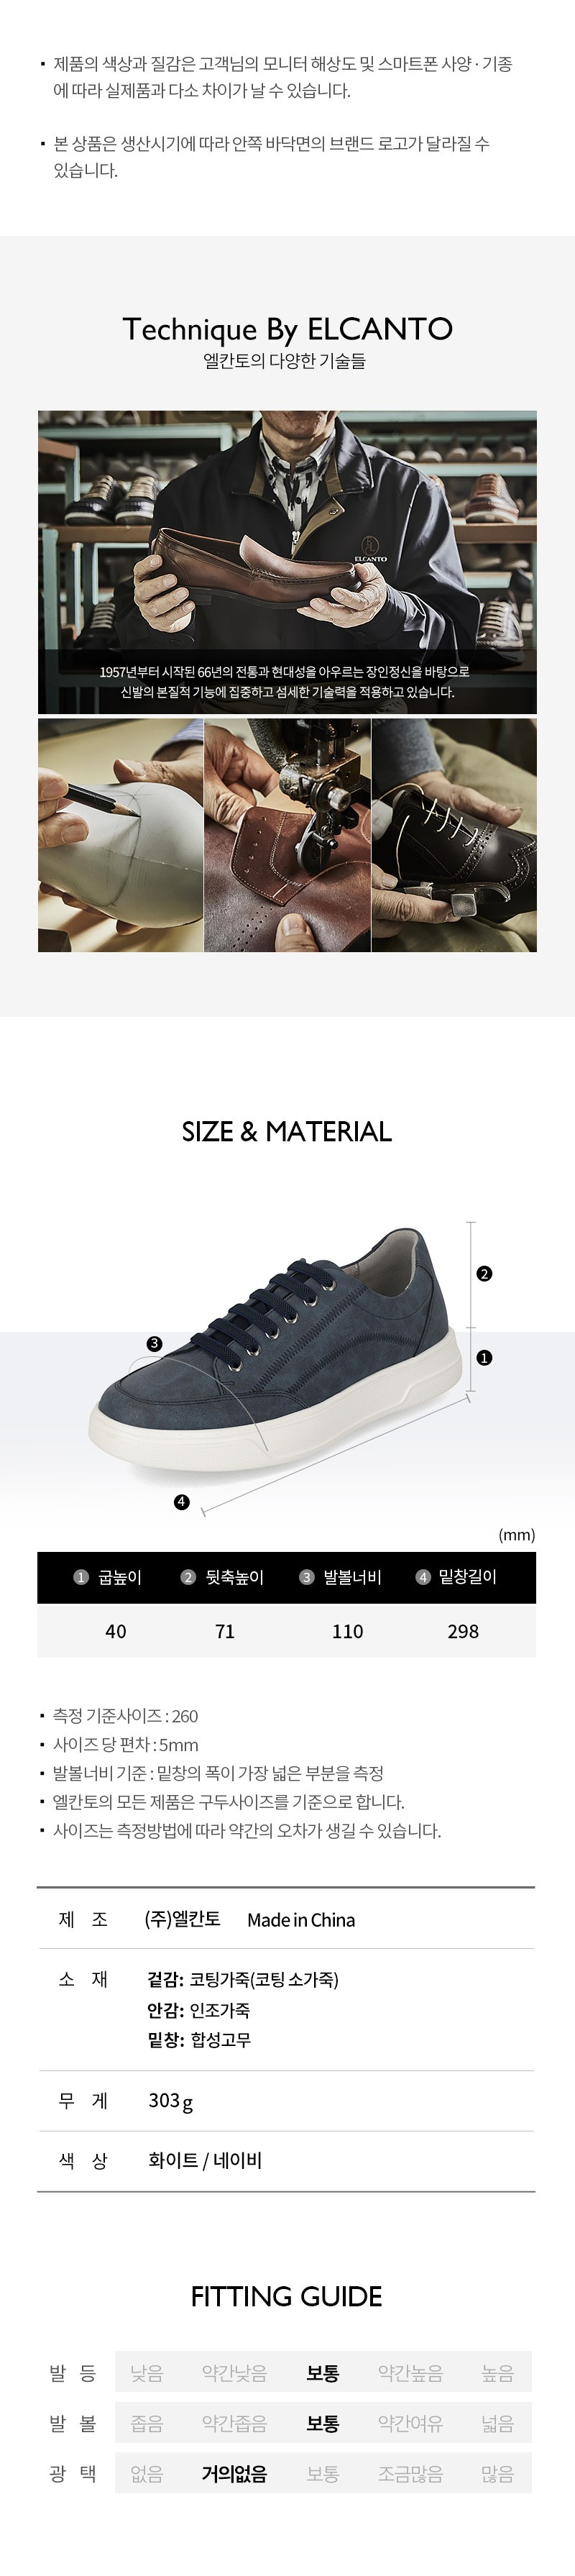Click the number 2 marker beside shoe heel
Viewport: 575px width, 2576px height.
484,1274
